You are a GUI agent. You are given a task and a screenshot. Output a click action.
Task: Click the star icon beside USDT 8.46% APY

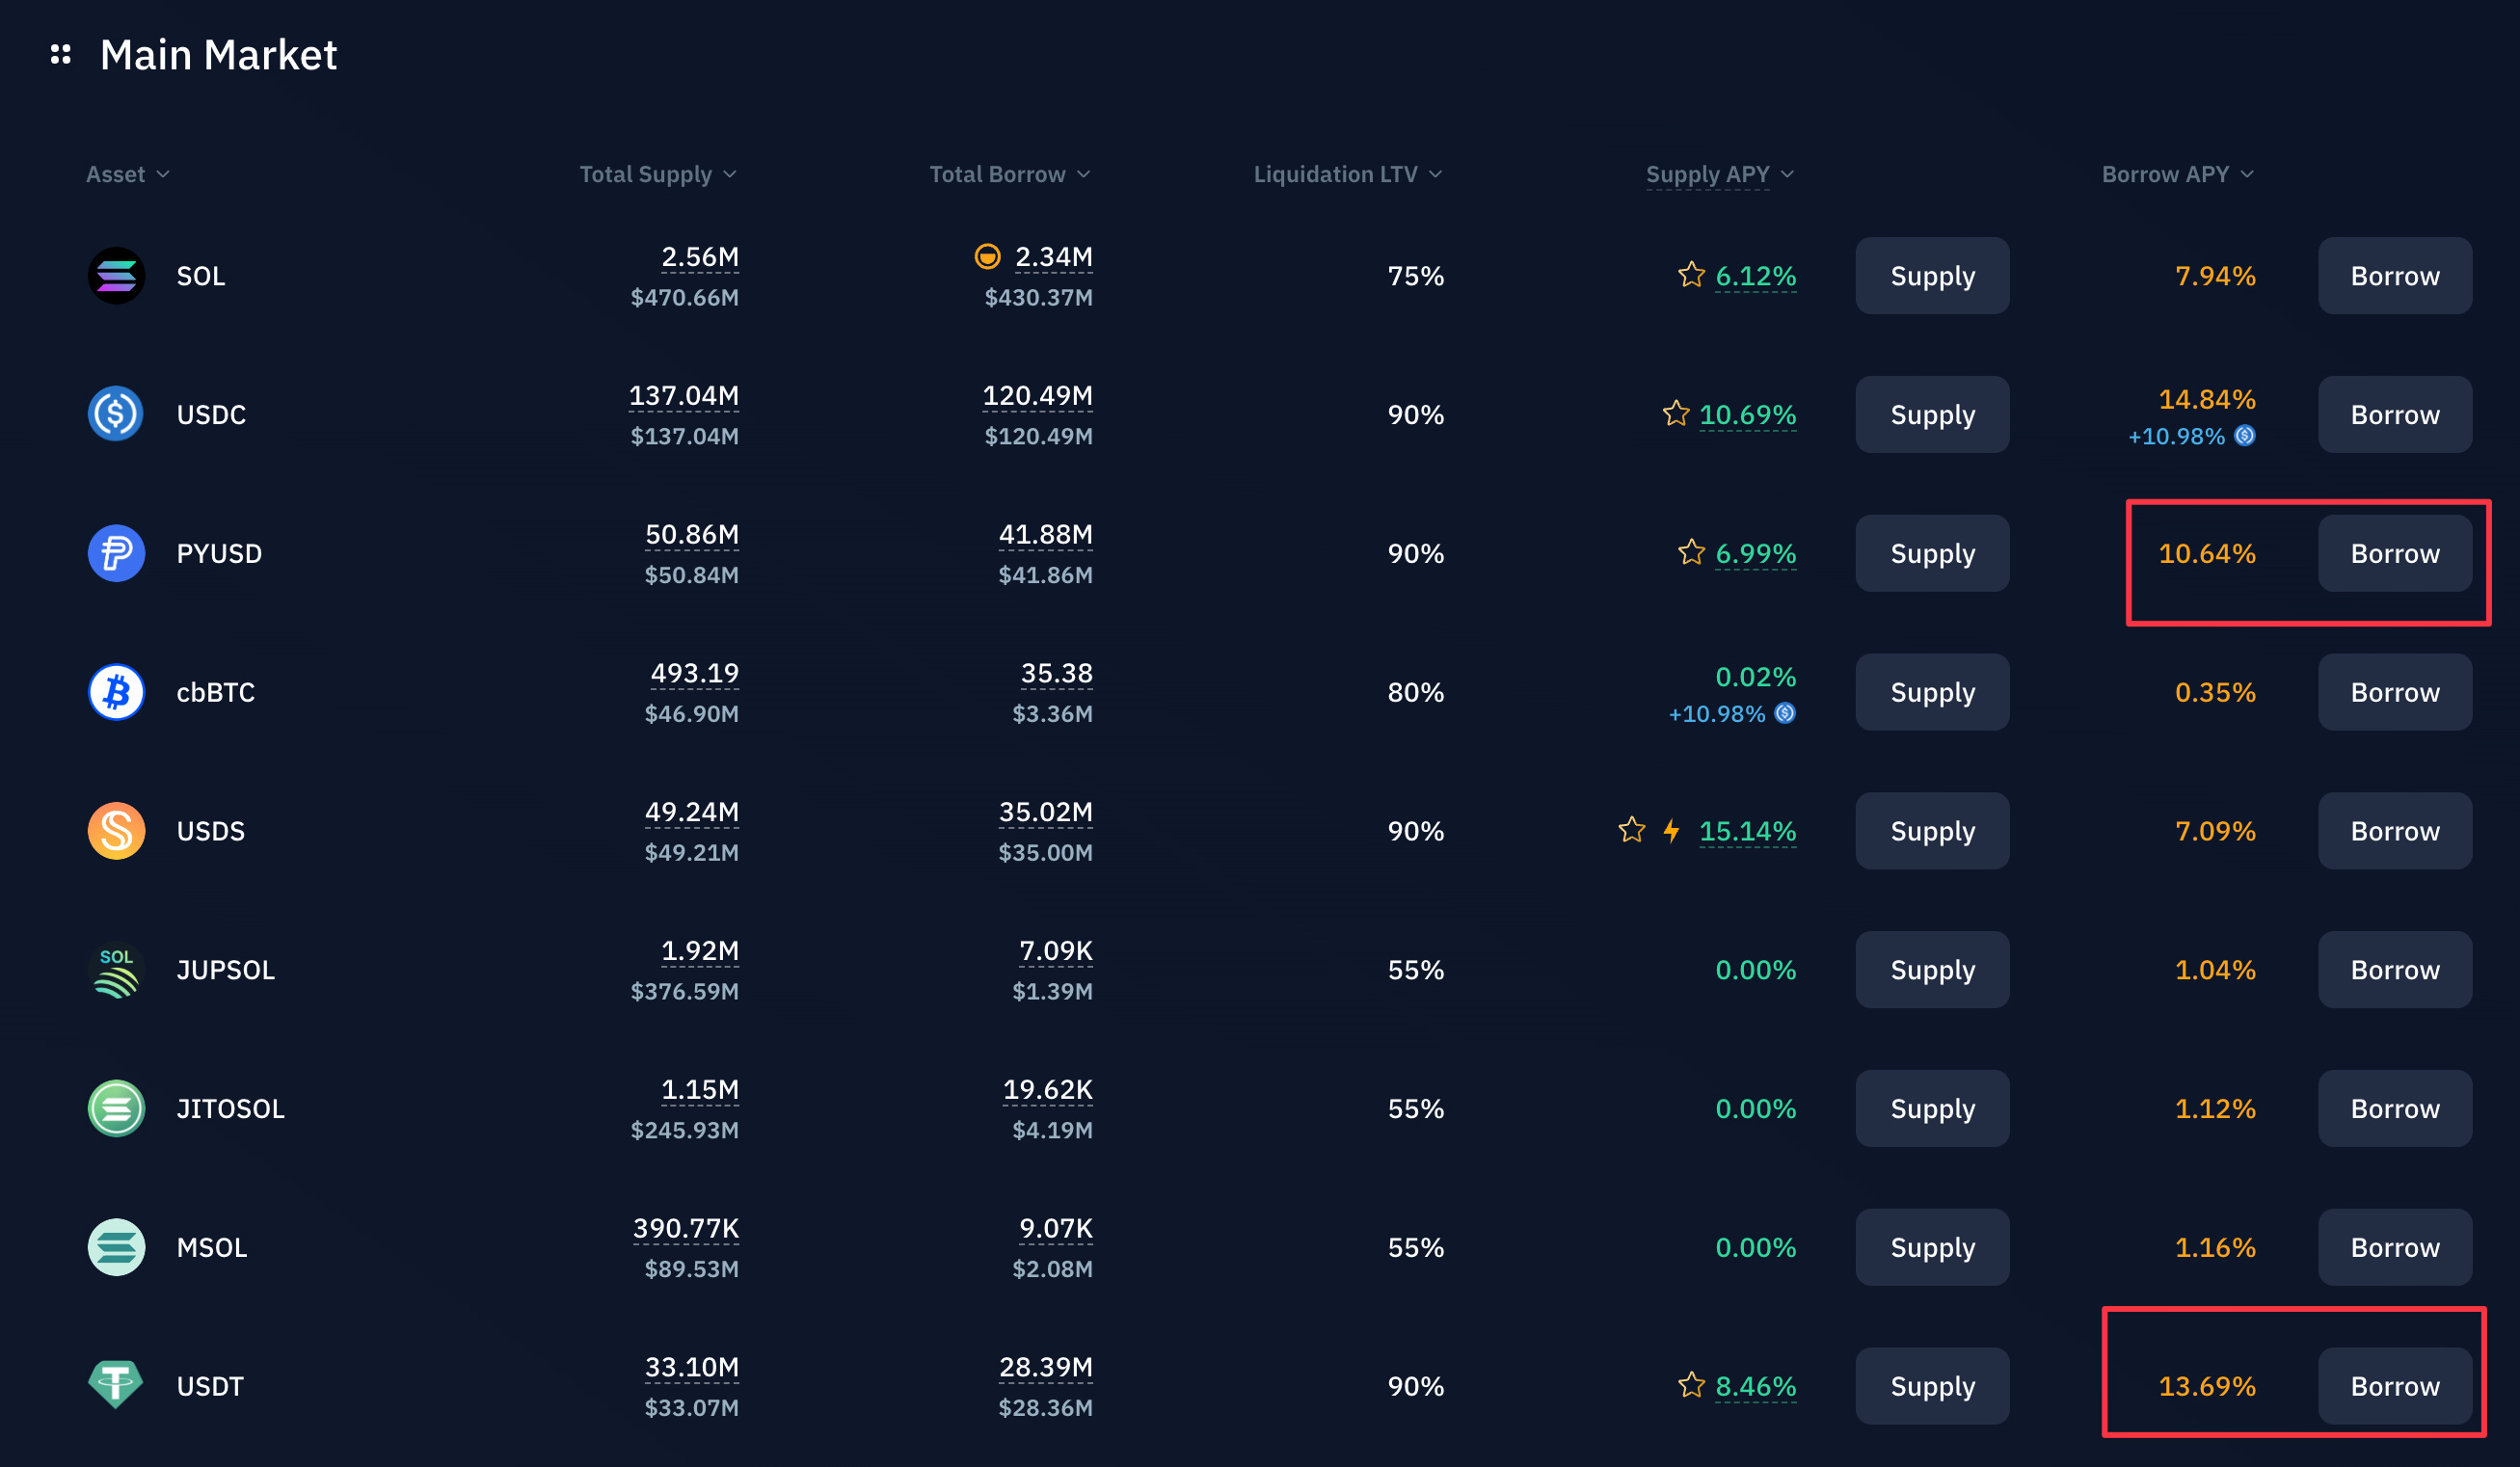coord(1691,1385)
